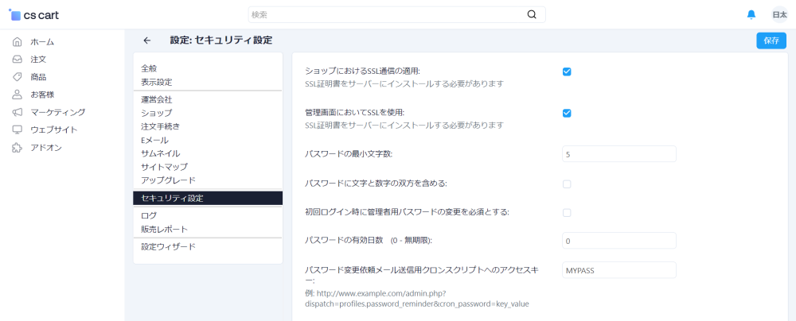
Task: Open 注文 in sidebar
Action: 38,60
